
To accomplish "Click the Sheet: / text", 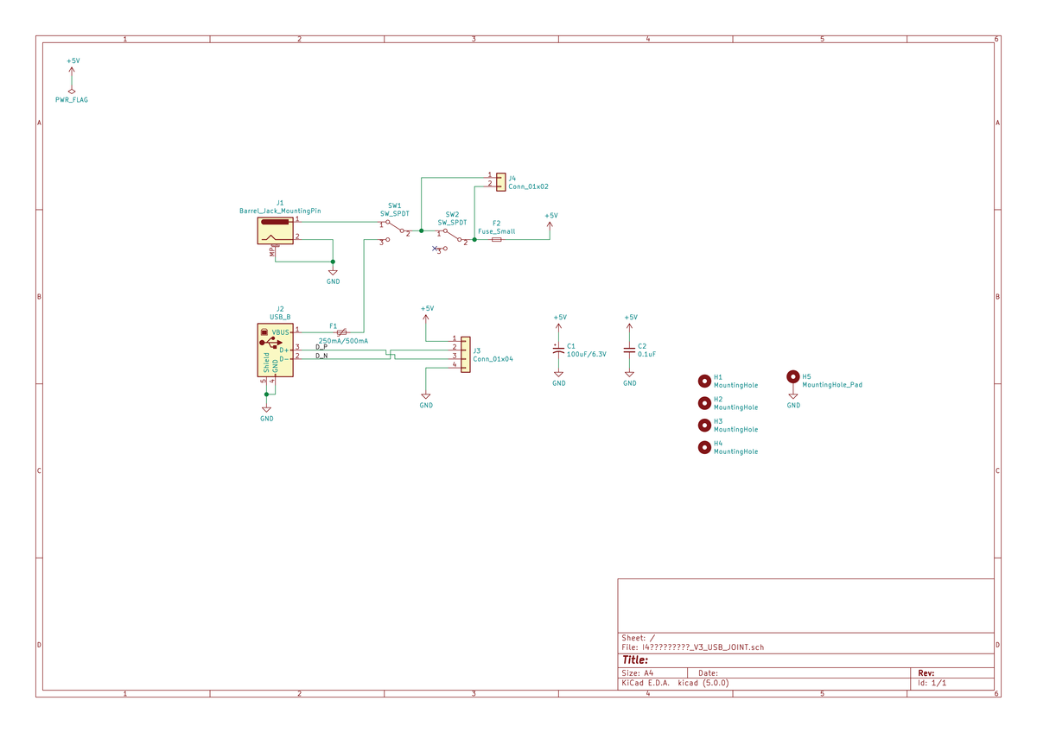I will click(638, 638).
